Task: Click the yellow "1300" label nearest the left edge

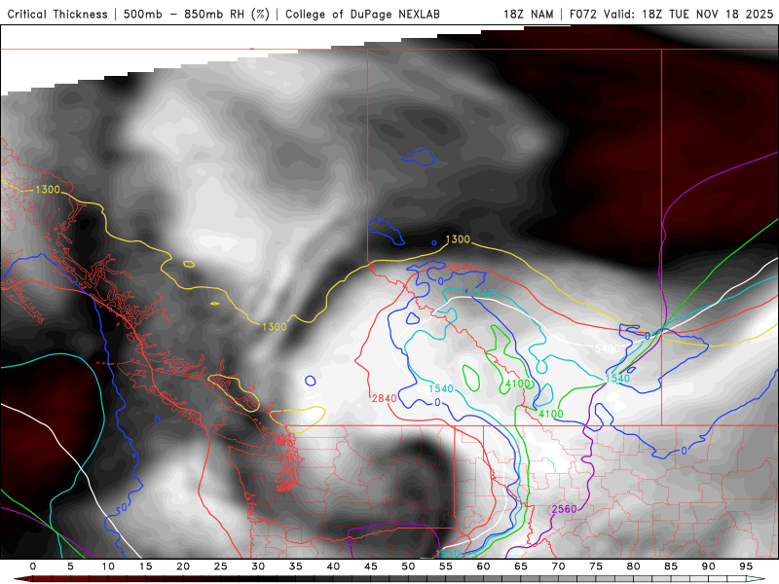Action: pyautogui.click(x=48, y=189)
